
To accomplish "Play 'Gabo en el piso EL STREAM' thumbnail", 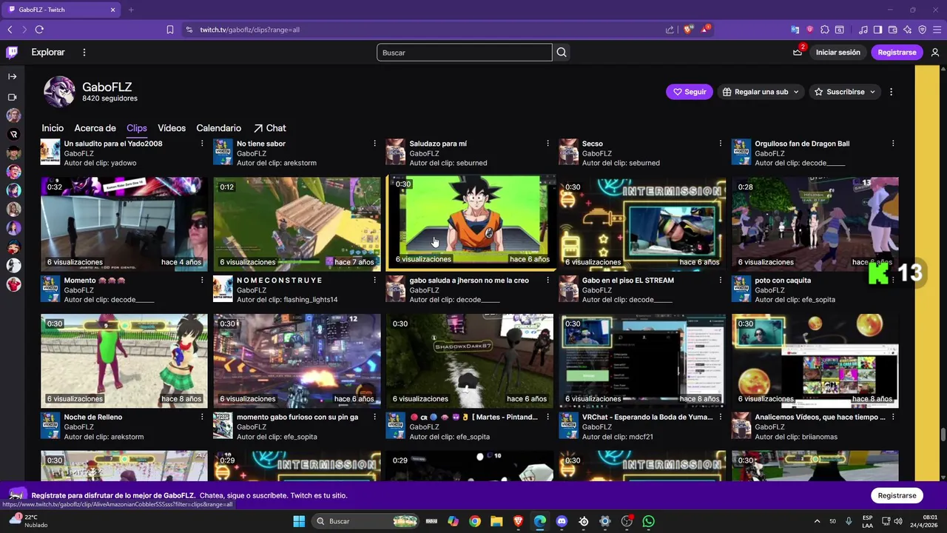I will (642, 224).
